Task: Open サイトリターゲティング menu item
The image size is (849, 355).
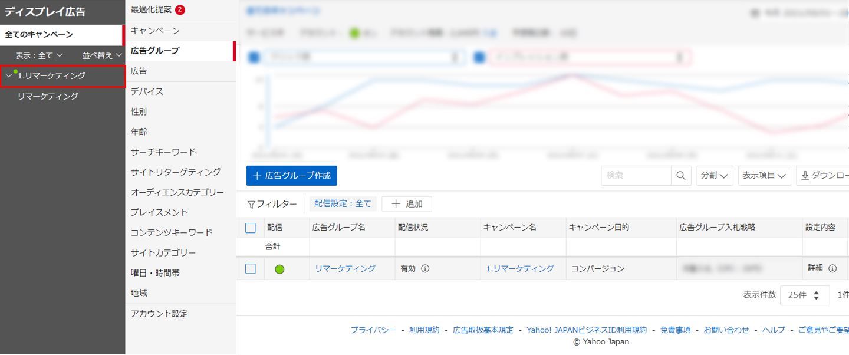Action: 176,172
